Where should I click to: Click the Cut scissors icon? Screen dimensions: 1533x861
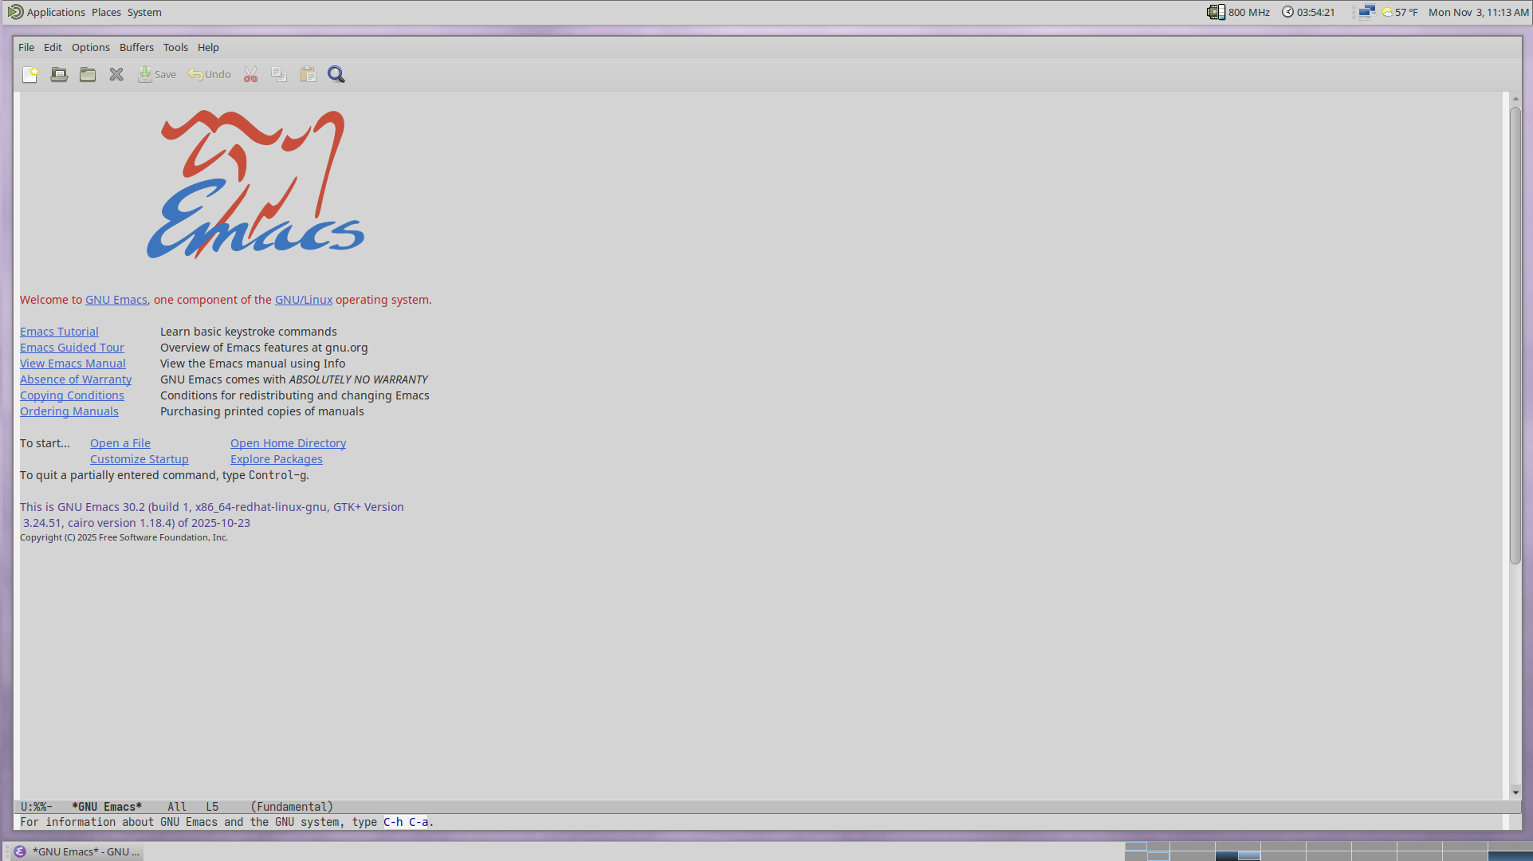point(250,74)
